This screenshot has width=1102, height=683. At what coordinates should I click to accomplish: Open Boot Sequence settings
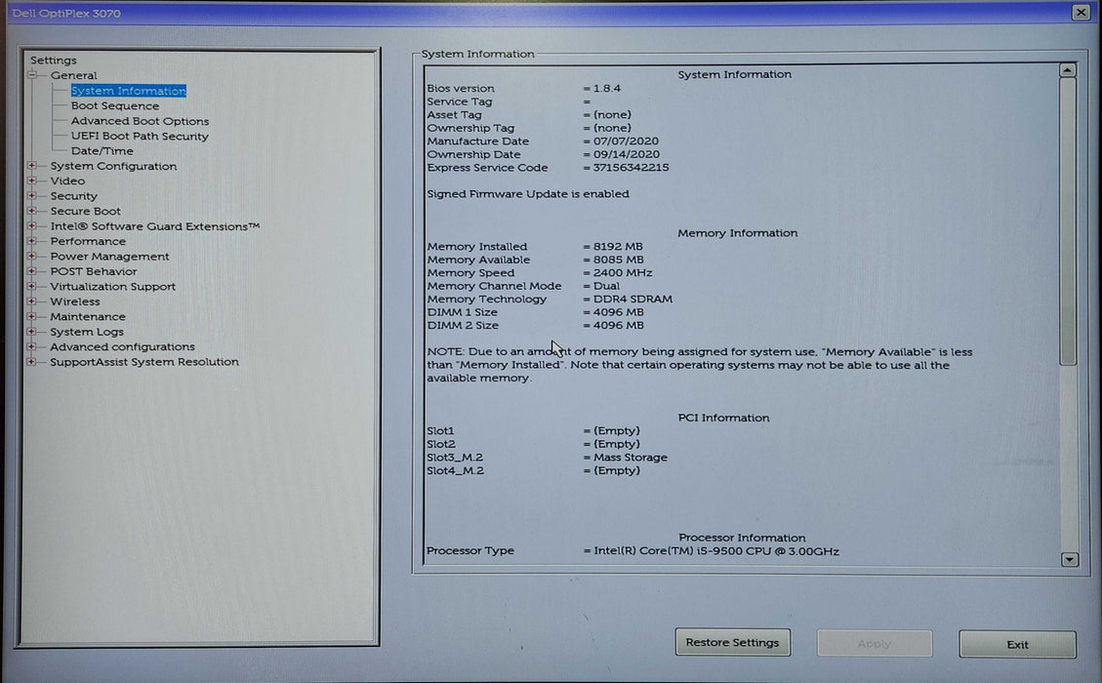(x=114, y=105)
